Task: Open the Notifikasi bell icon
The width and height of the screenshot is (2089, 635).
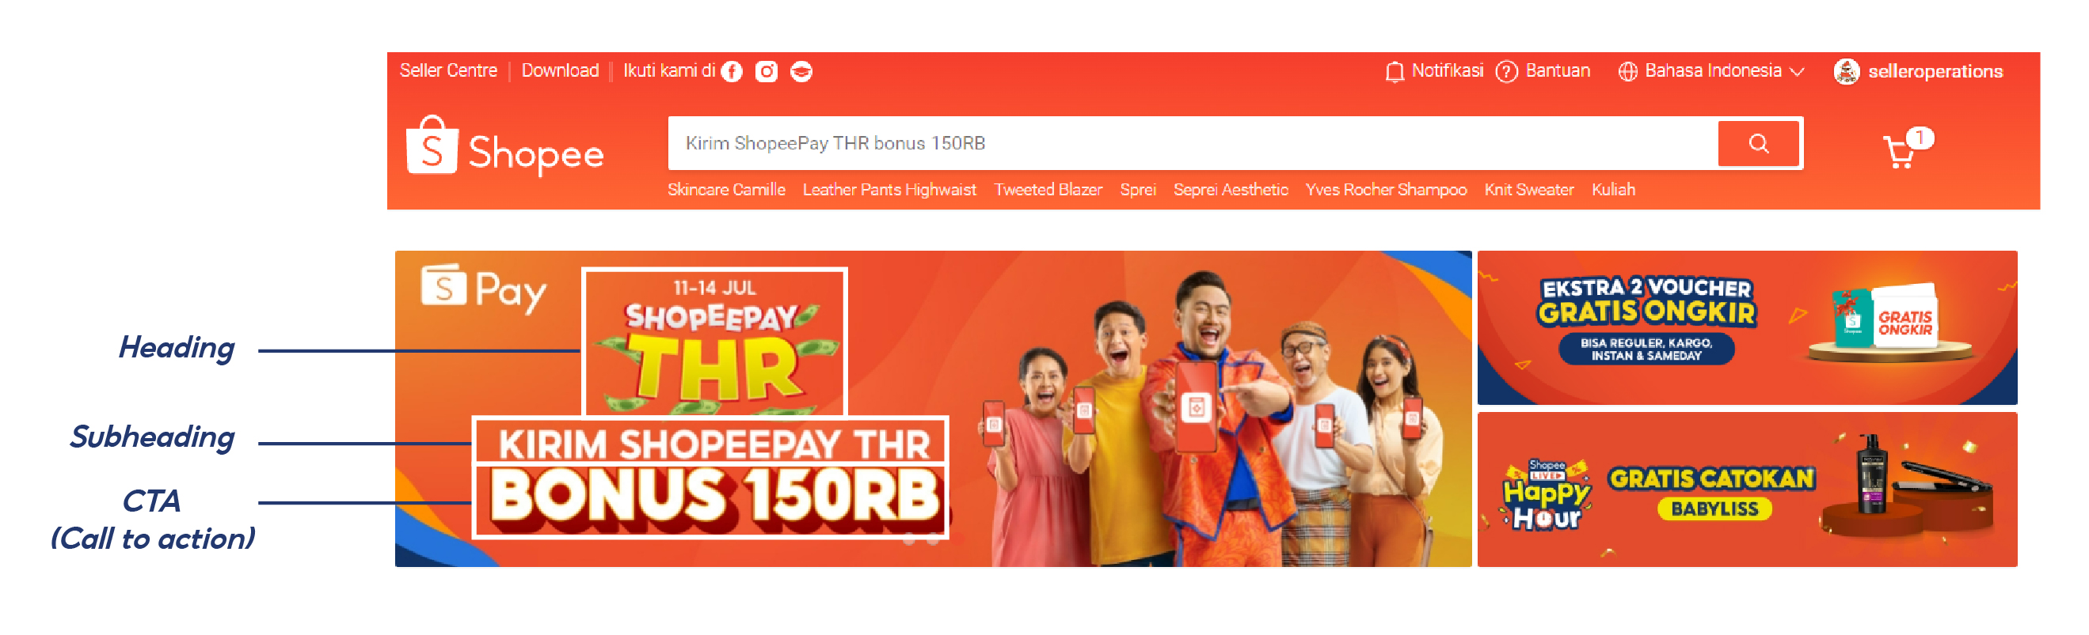Action: click(1394, 72)
